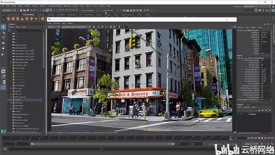Click the Modeling Toolkit icon at top right
Viewport: 275px width, 155px height.
256,10
